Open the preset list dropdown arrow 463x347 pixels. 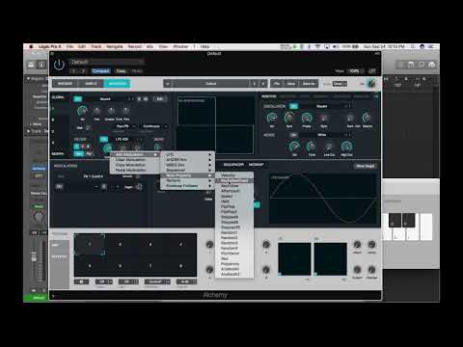[x=168, y=84]
